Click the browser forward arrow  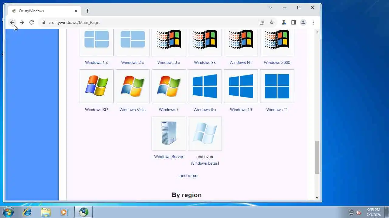point(22,22)
